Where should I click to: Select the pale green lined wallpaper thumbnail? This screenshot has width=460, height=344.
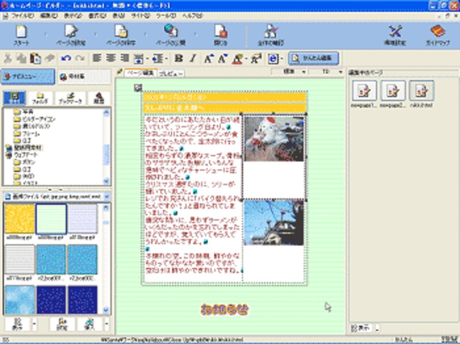[51, 219]
